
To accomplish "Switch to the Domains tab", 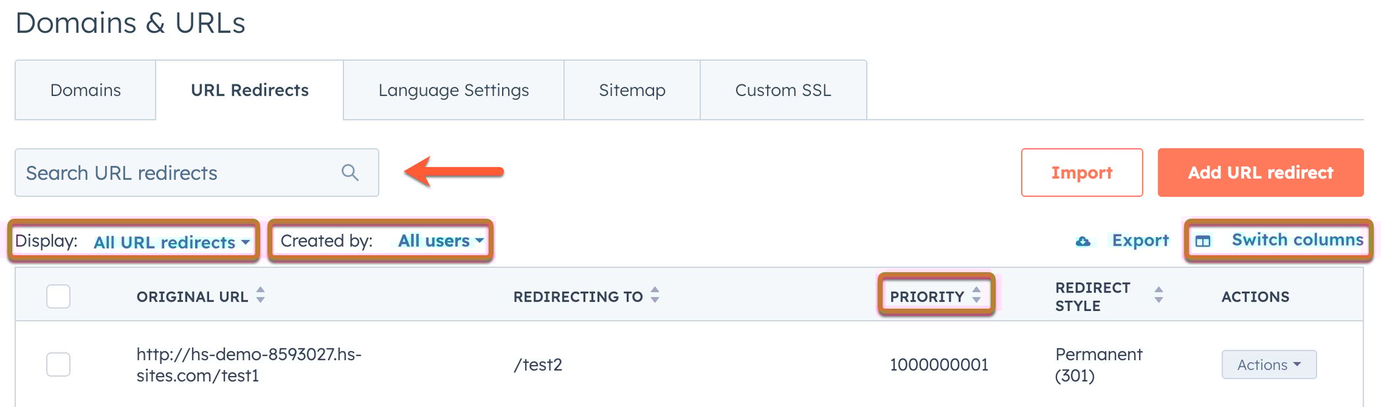I will [84, 90].
